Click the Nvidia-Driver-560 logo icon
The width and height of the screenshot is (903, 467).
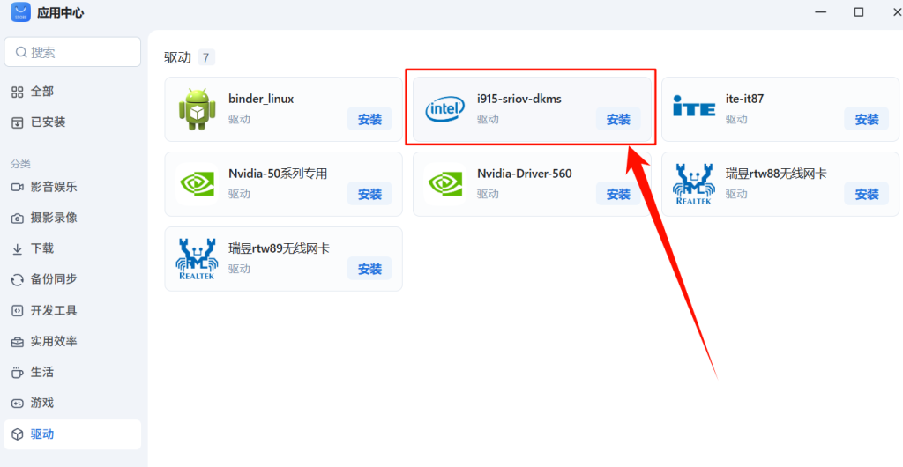tap(445, 184)
